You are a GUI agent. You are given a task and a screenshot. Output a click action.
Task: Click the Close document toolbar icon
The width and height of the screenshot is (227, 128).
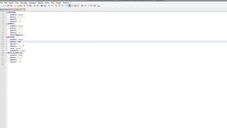click(15, 6)
